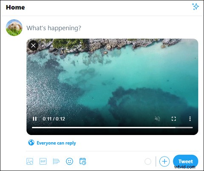Image resolution: width=204 pixels, height=171 pixels.
Task: Click the Home heading
Action: tap(15, 7)
